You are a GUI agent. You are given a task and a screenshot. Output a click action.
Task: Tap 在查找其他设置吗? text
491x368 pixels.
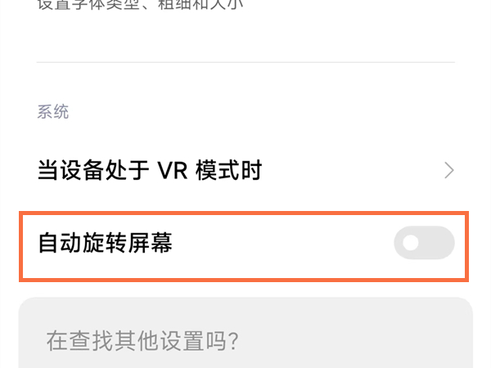[142, 341]
